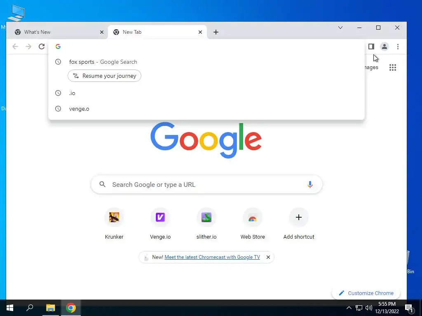This screenshot has height=316, width=422.
Task: Click the Google search box
Action: pyautogui.click(x=206, y=184)
